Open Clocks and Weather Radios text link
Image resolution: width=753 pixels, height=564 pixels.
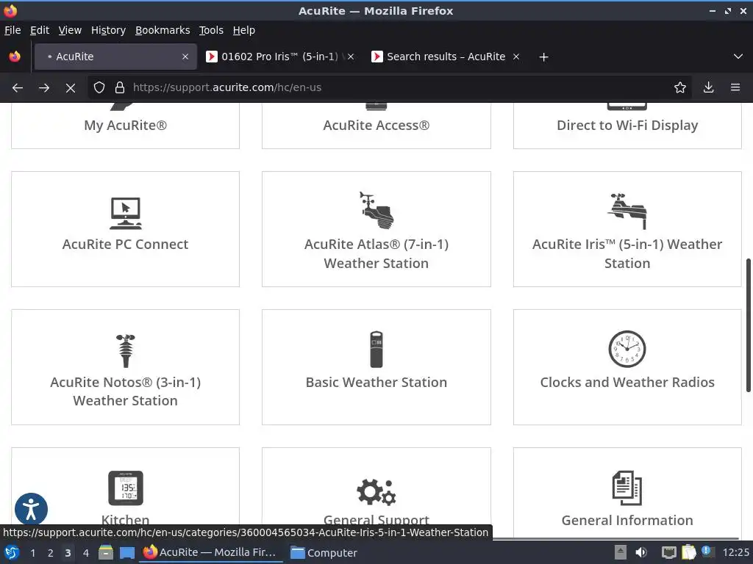coord(627,382)
